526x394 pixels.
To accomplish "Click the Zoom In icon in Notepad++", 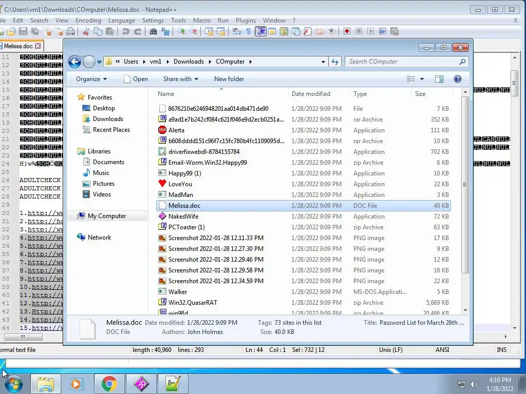I will (x=181, y=31).
